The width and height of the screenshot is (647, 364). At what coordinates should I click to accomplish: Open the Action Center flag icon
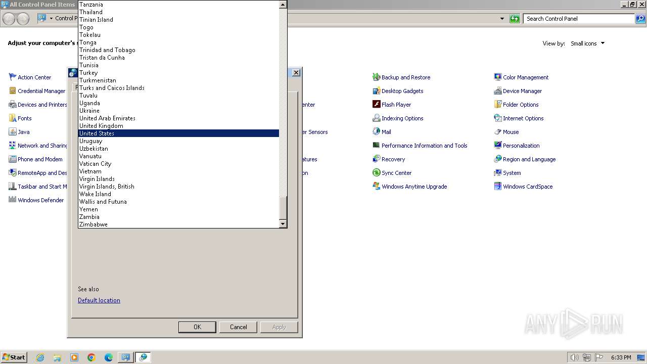point(13,77)
